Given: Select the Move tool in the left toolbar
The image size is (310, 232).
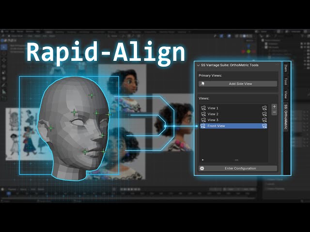Looking at the screenshot, I should tap(4, 60).
